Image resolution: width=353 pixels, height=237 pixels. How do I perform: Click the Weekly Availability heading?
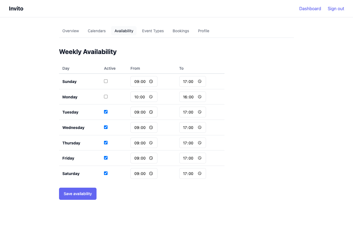88,52
